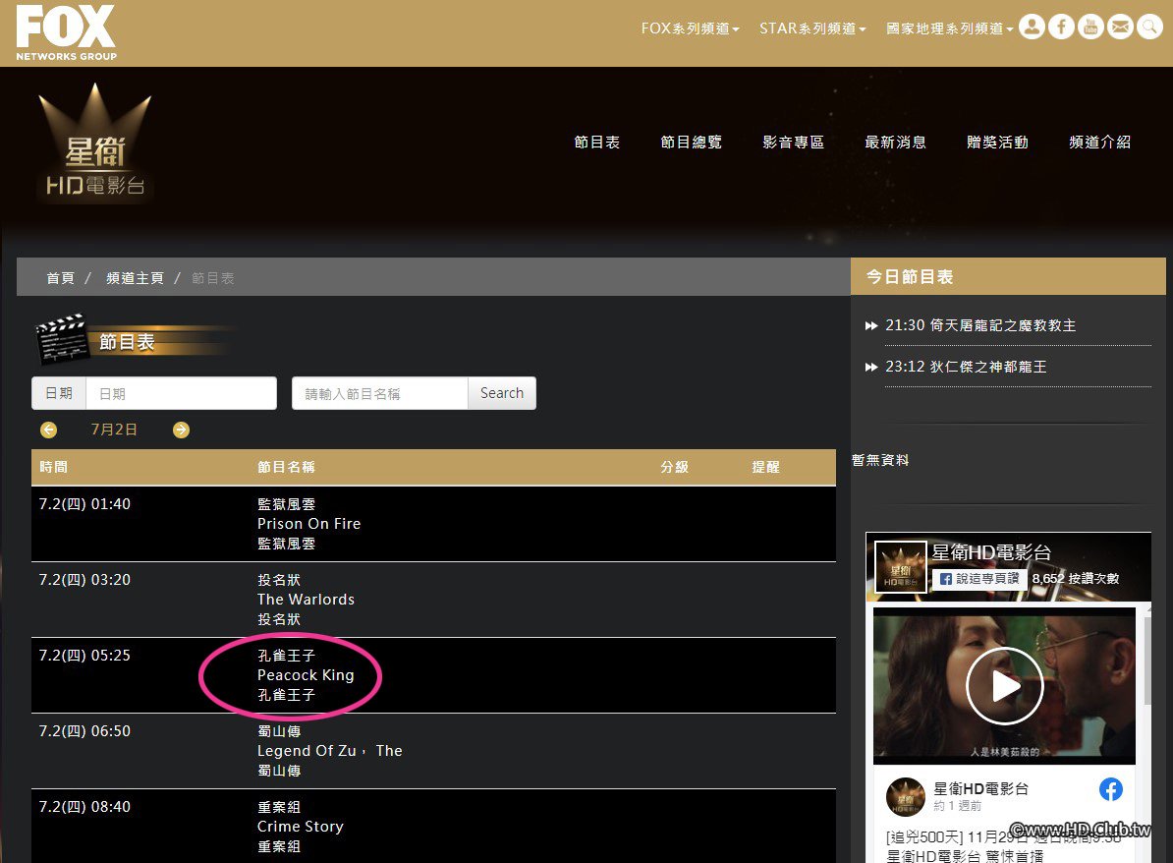Screen dimensions: 1173x863
Task: Click the 7.2(四) 08:40 time cell
Action: (x=84, y=807)
